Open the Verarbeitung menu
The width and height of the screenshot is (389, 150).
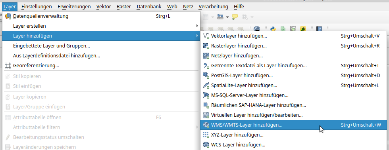pos(214,7)
